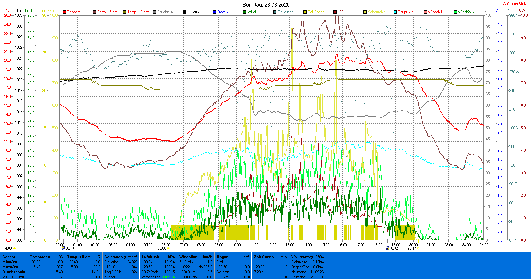Screen dimensions: 531x279
Task: Click the cyan Taupunkt swatch
Action: (x=395, y=12)
